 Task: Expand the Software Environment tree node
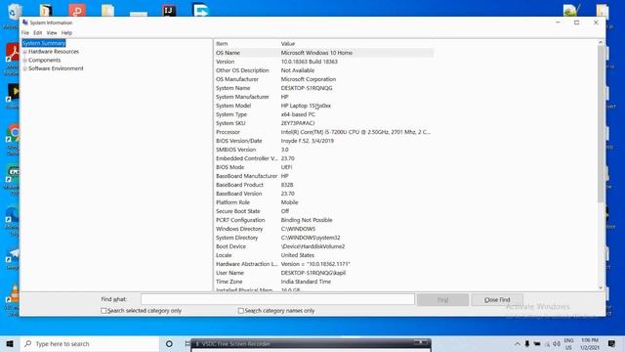point(24,68)
